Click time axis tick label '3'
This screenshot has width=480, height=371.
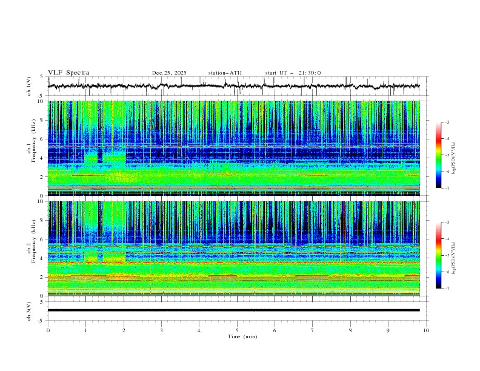(x=161, y=330)
